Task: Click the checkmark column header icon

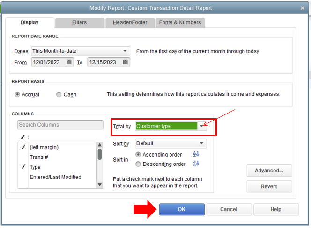Action: tap(22, 137)
